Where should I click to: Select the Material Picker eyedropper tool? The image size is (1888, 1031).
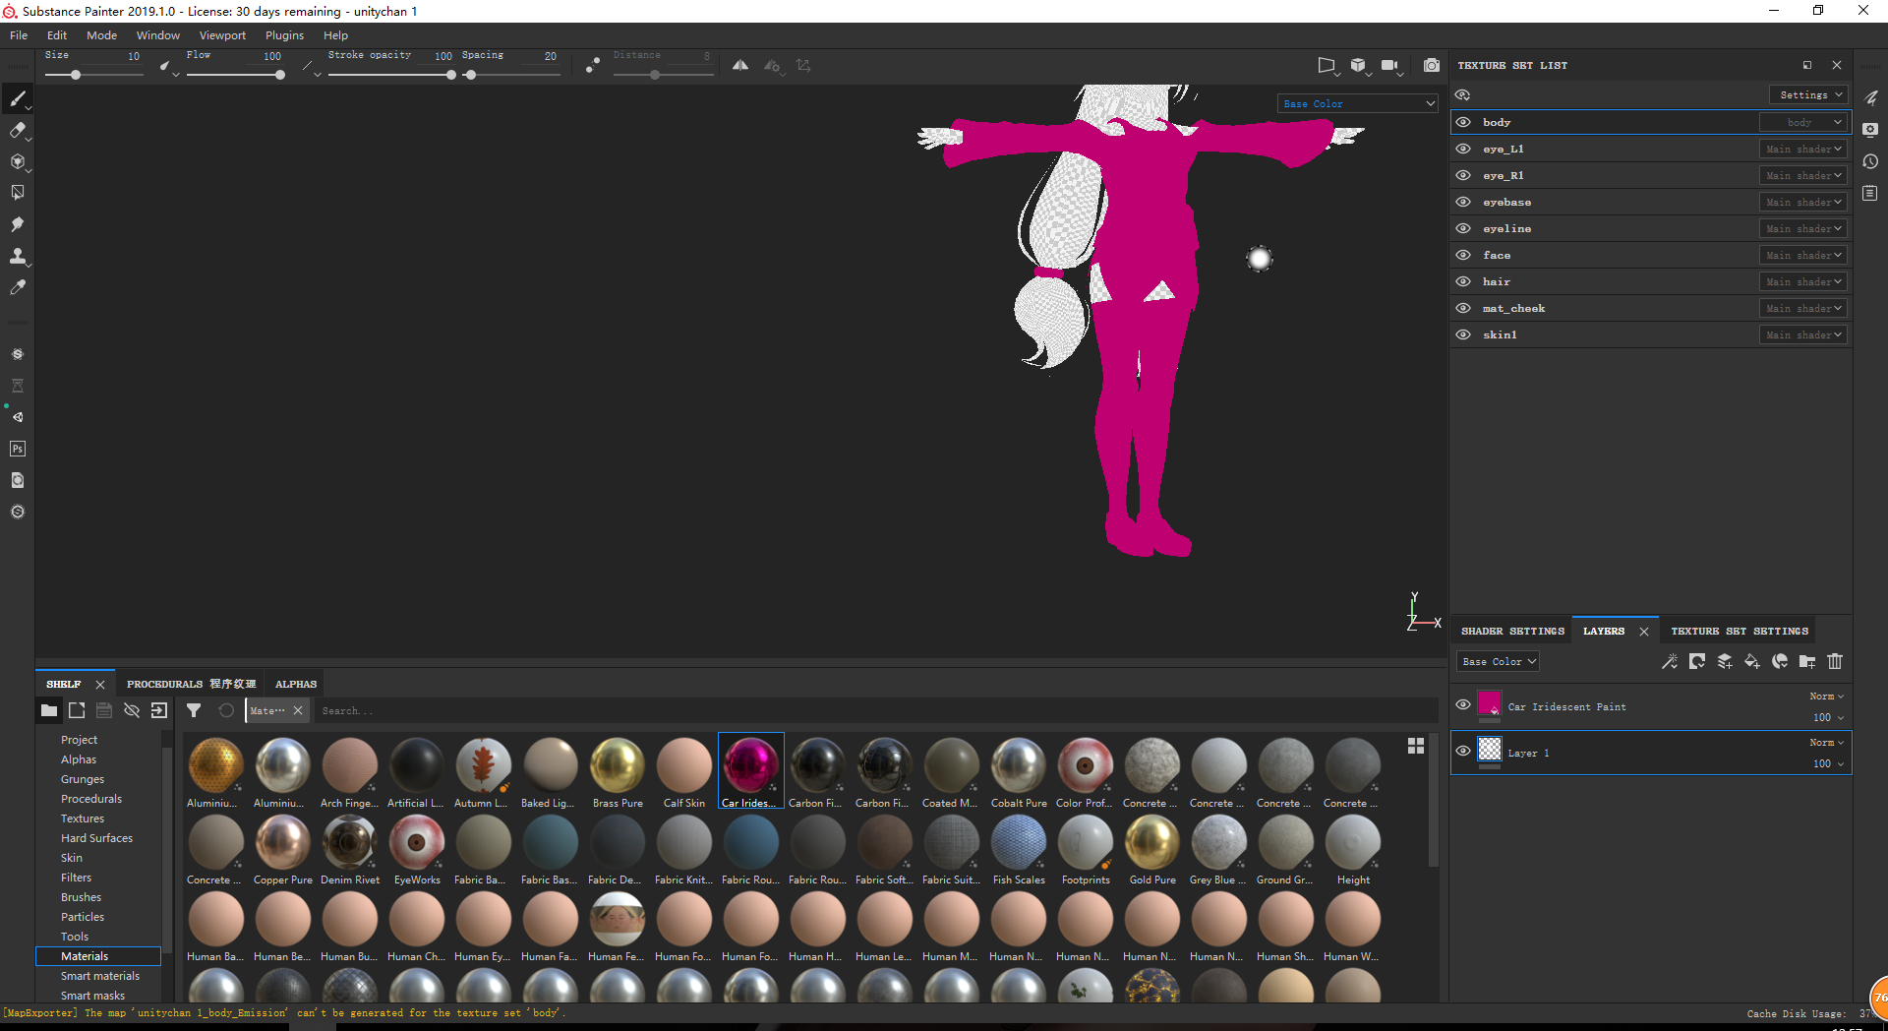click(x=17, y=287)
